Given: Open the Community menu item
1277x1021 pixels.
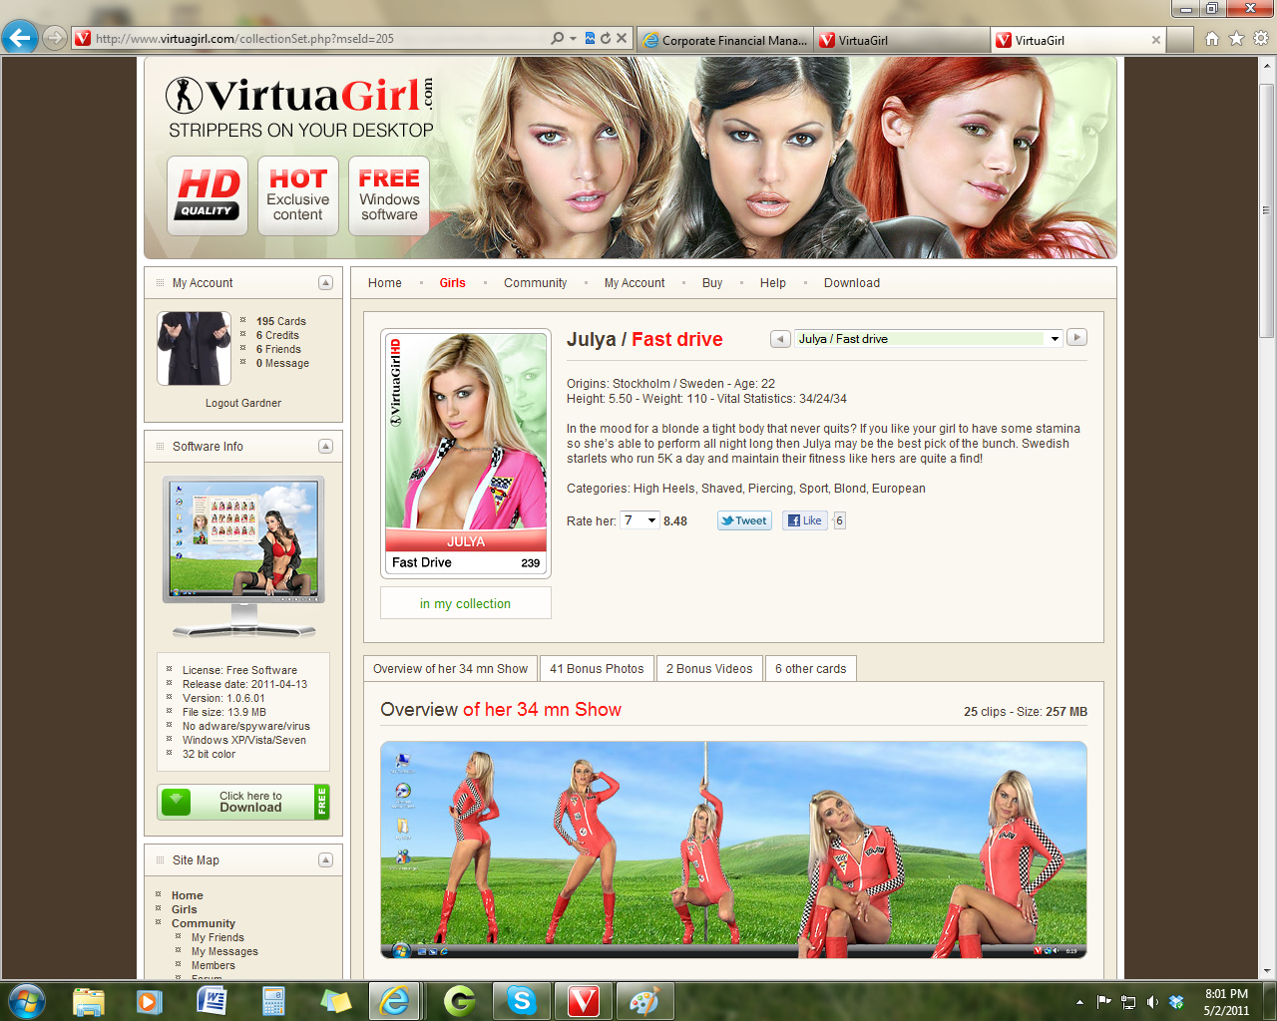Looking at the screenshot, I should pos(535,283).
